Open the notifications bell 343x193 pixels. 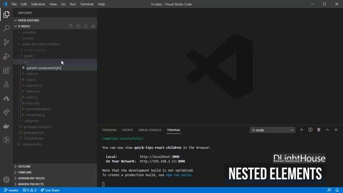pos(337,190)
